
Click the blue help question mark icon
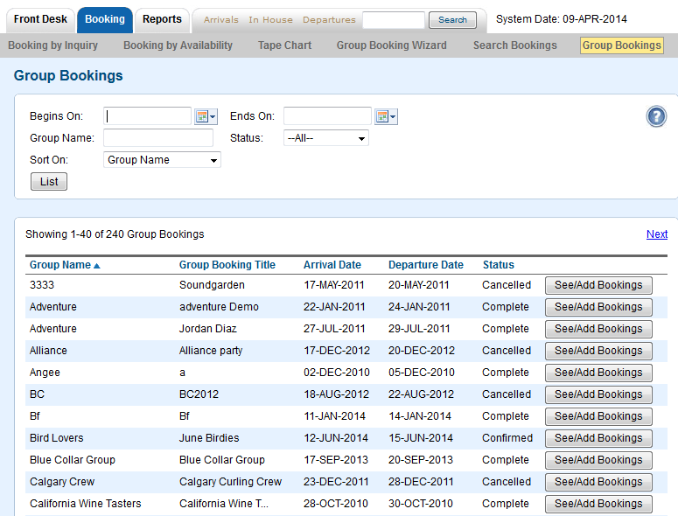[x=656, y=116]
